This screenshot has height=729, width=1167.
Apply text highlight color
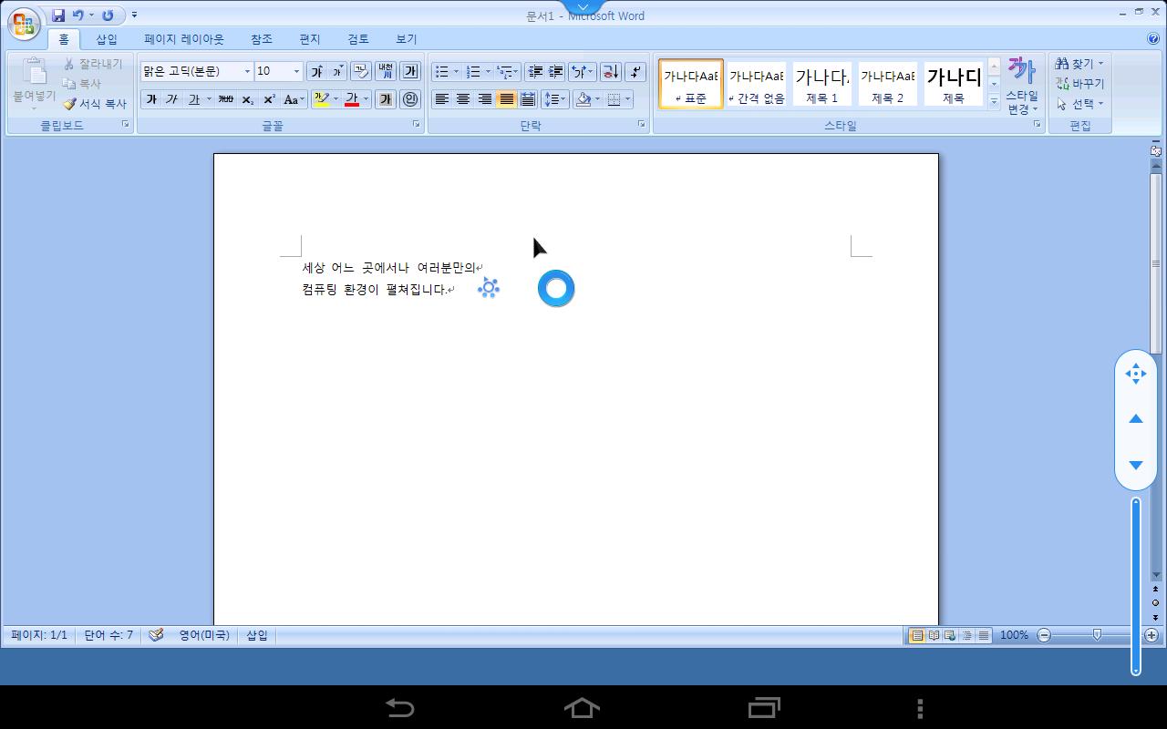(x=321, y=99)
